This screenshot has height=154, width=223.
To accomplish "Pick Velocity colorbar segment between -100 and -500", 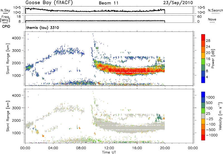I will (x=203, y=127).
